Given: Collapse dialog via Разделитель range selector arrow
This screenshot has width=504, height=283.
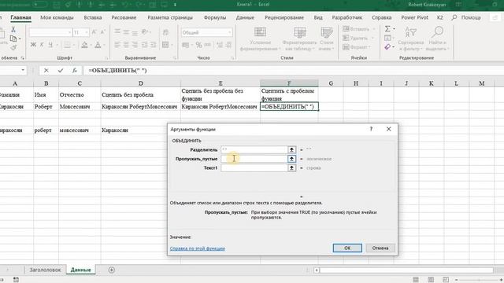Looking at the screenshot, I should [x=291, y=150].
